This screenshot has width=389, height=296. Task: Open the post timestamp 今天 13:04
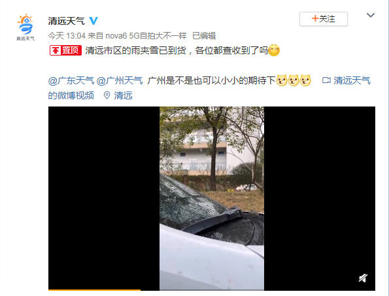pos(67,36)
